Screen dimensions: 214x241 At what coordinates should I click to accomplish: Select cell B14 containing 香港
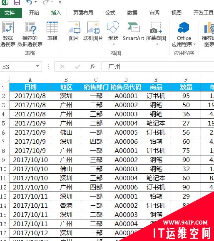[x=66, y=206]
